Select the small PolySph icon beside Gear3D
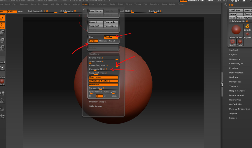 [x=240, y=42]
